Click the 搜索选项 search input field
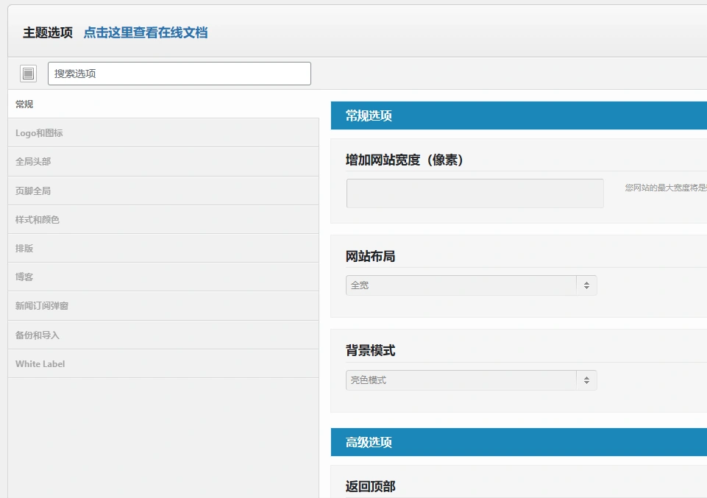The height and width of the screenshot is (498, 707). click(x=179, y=73)
